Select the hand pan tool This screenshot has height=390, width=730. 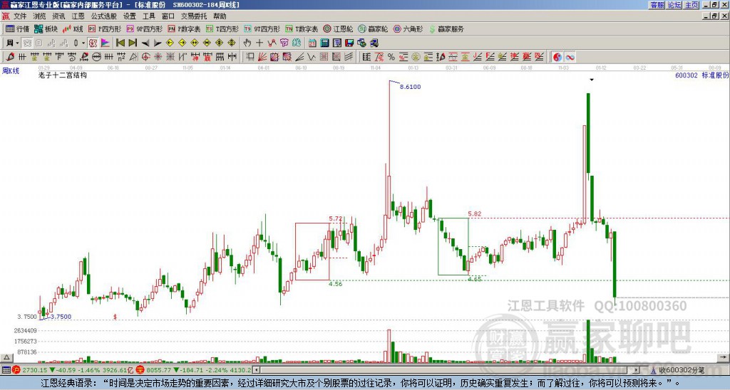tap(247, 43)
